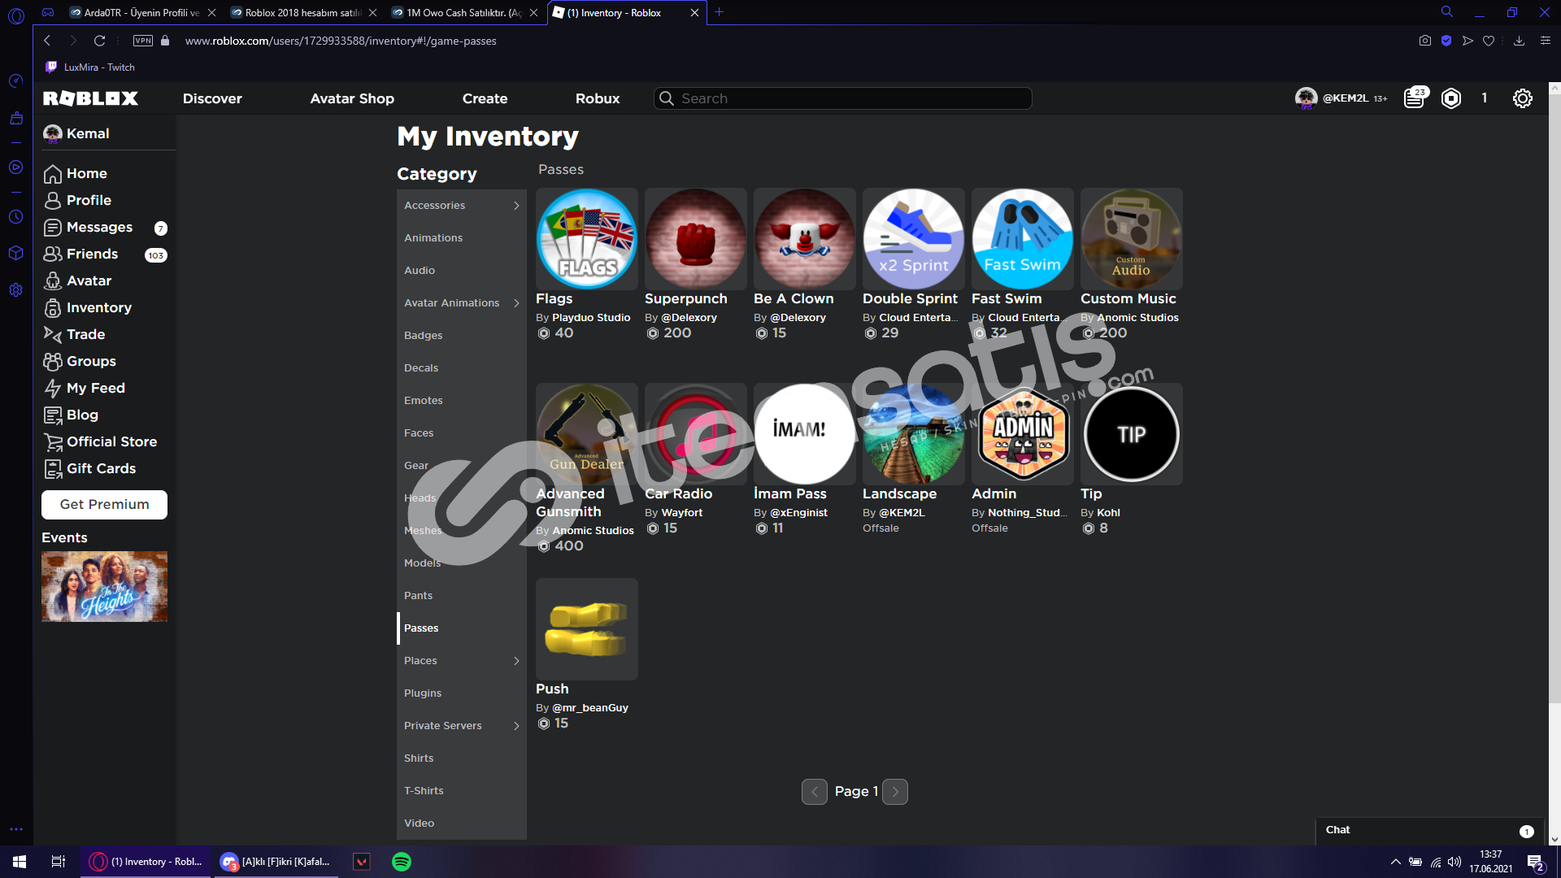Select the Audio category
1561x878 pixels.
(462, 271)
